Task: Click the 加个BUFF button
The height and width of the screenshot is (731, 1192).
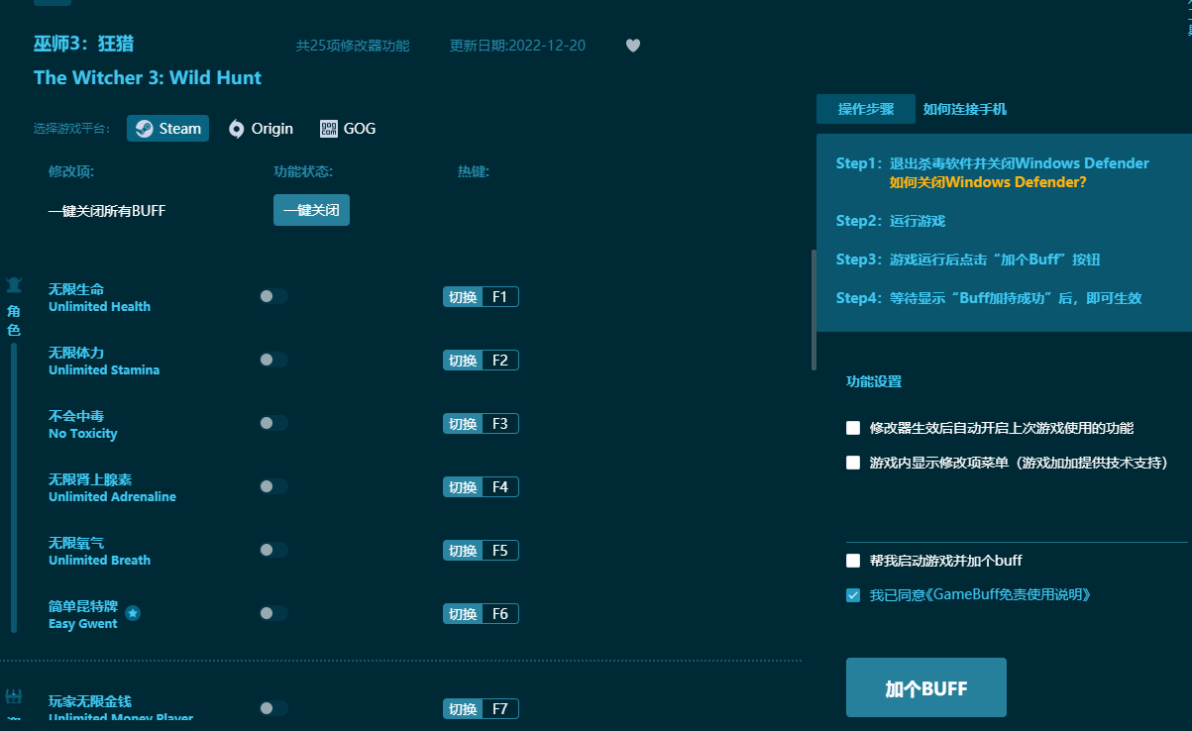Action: coord(926,687)
